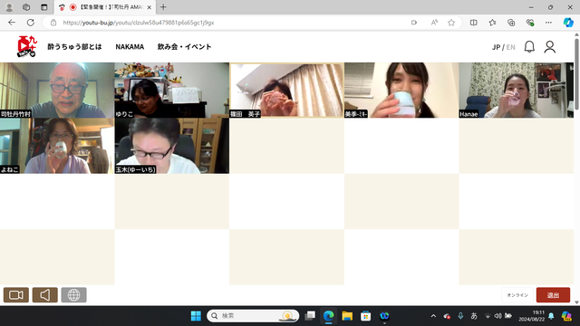View site security lock info
Screen dimensions: 580x326
tap(53, 23)
